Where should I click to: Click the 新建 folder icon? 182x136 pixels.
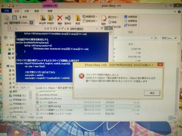[x=78, y=18]
